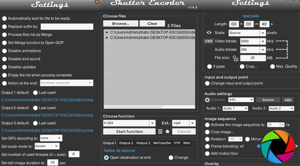This screenshot has width=300, height=166.
Task: Click the eye icon beside Scale
Action: [209, 33]
